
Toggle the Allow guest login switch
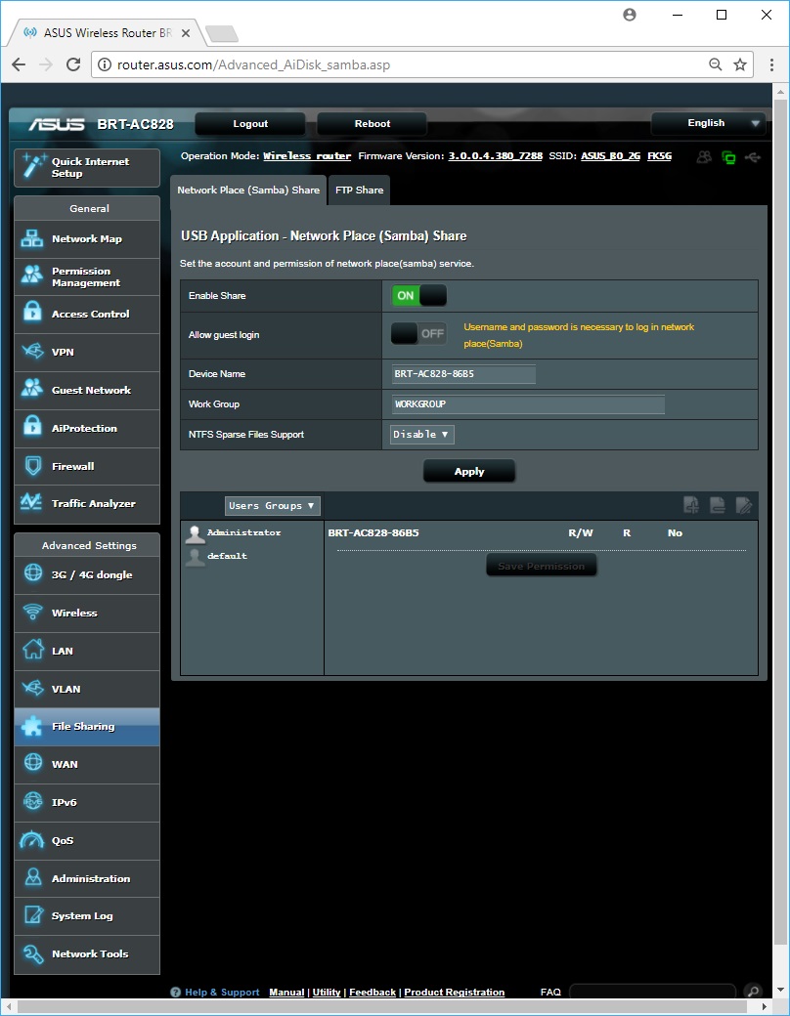coord(419,334)
